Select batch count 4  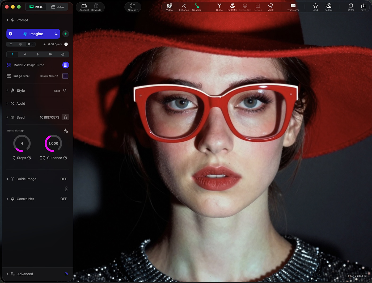[x=25, y=54]
